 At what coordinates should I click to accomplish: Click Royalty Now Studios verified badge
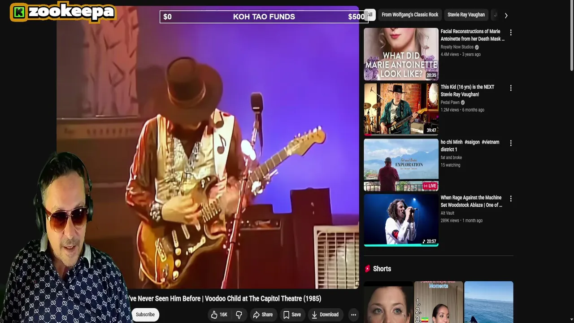[477, 47]
